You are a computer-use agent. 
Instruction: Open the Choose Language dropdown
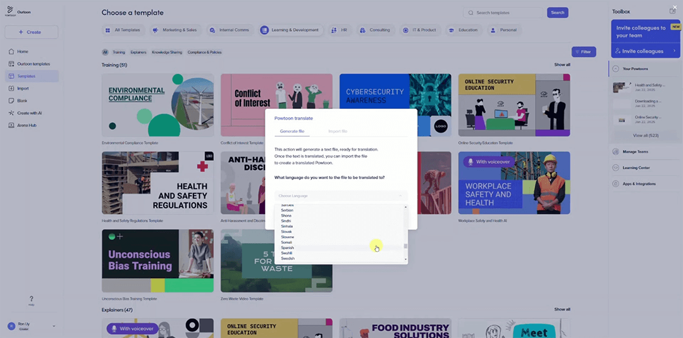341,196
